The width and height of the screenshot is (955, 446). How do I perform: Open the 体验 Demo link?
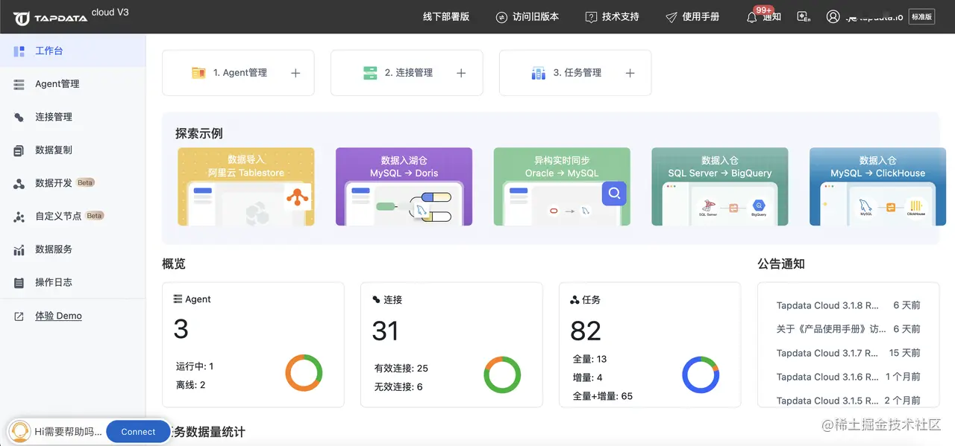[58, 316]
